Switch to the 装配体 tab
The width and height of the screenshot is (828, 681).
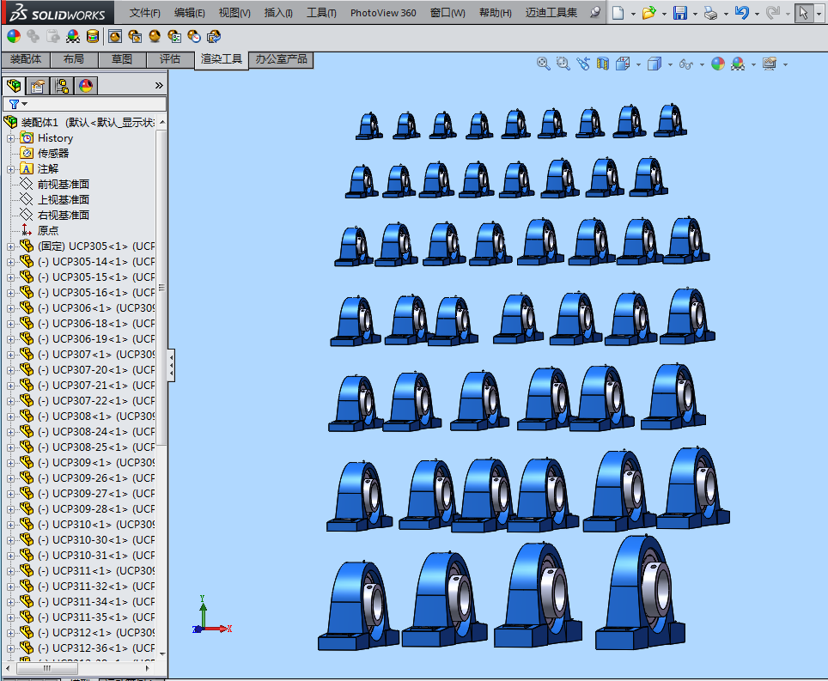click(x=26, y=59)
